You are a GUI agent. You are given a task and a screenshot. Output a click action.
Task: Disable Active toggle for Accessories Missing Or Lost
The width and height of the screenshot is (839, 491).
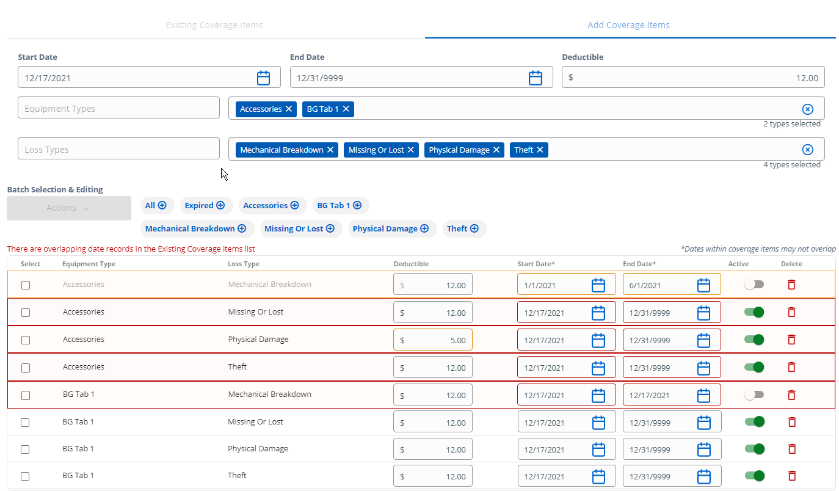pyautogui.click(x=754, y=312)
